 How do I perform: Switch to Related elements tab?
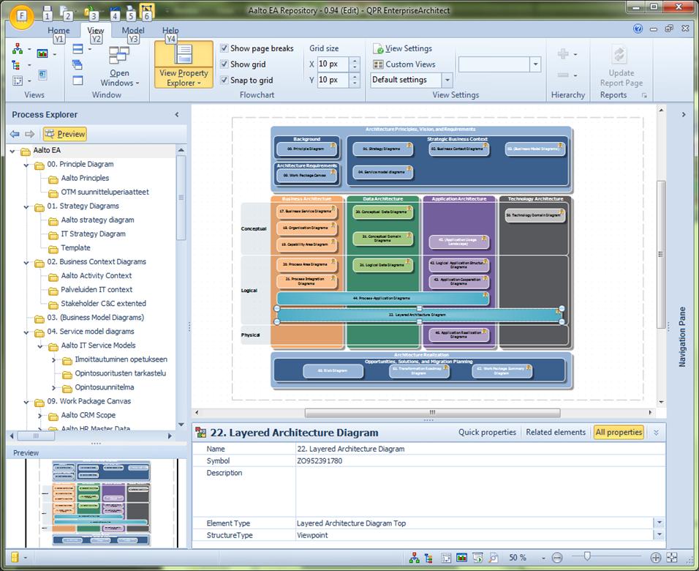pyautogui.click(x=556, y=432)
